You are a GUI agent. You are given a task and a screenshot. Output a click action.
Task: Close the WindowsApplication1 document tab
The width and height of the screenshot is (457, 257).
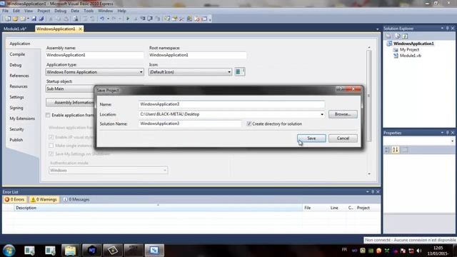80,29
